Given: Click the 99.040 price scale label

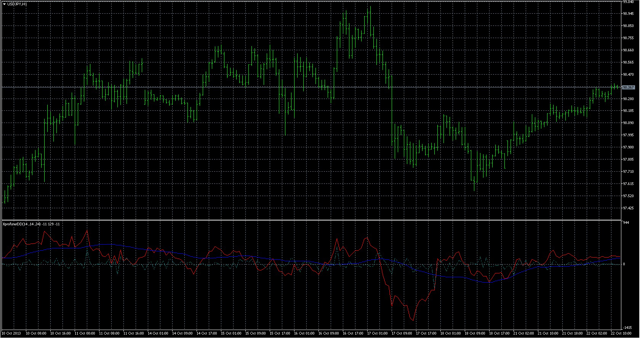Looking at the screenshot, I should pyautogui.click(x=628, y=2).
